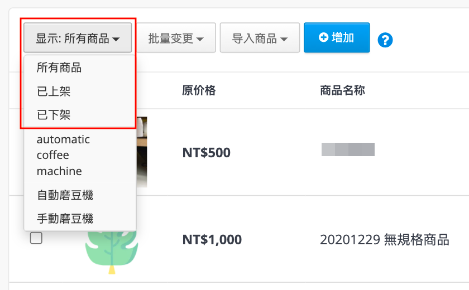Click the 商品名称 column header

(342, 90)
